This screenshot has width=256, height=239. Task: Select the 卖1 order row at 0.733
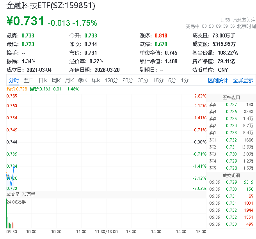pos(231,133)
